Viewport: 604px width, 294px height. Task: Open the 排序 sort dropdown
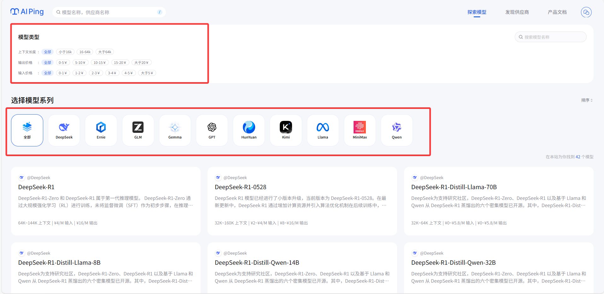pyautogui.click(x=587, y=100)
